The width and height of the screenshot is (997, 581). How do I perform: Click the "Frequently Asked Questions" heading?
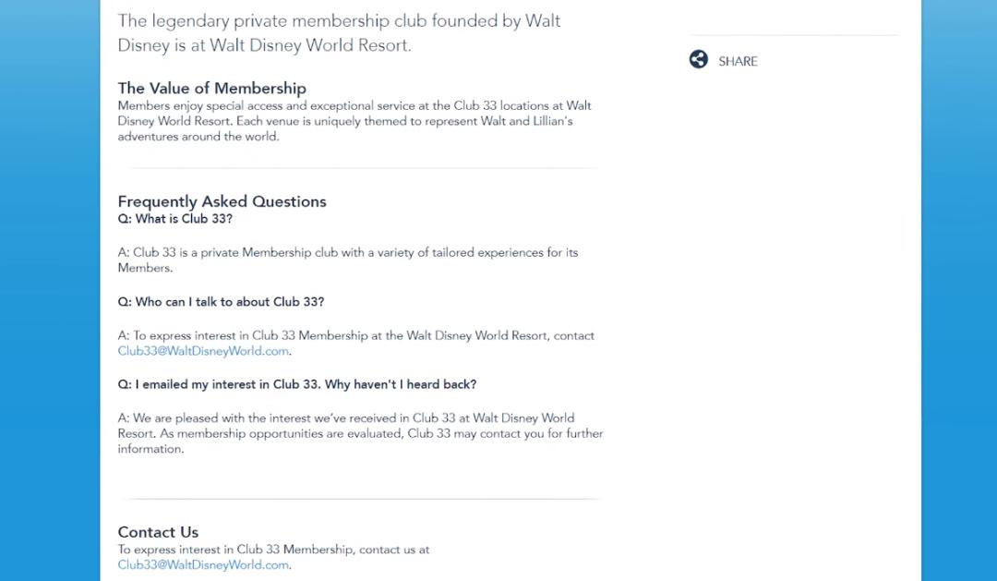tap(222, 201)
